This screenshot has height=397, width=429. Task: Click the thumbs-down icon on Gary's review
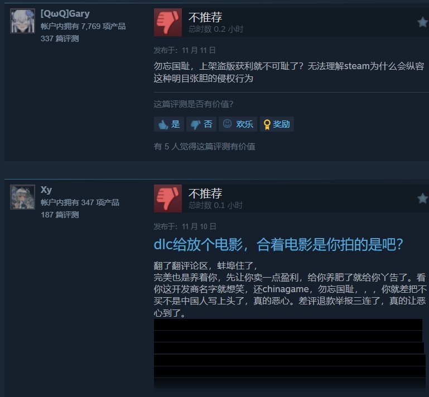pyautogui.click(x=168, y=22)
